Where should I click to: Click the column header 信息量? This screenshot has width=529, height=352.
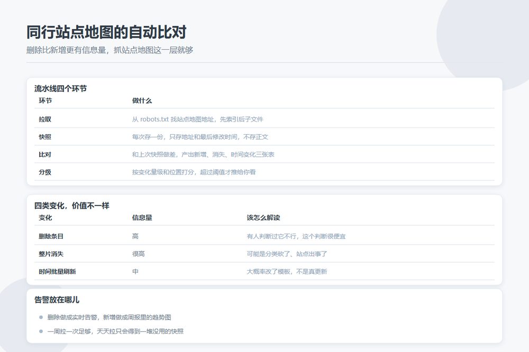coord(142,217)
